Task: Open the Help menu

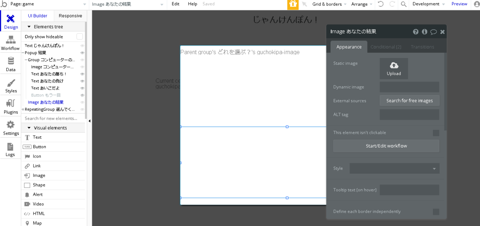Action: click(192, 4)
